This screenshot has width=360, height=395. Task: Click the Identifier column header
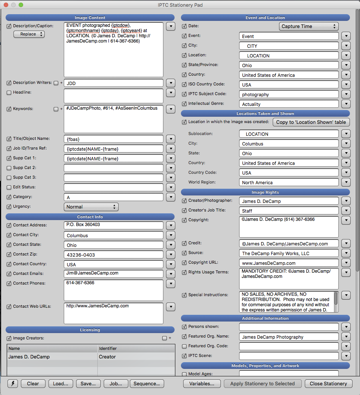[x=136, y=348]
